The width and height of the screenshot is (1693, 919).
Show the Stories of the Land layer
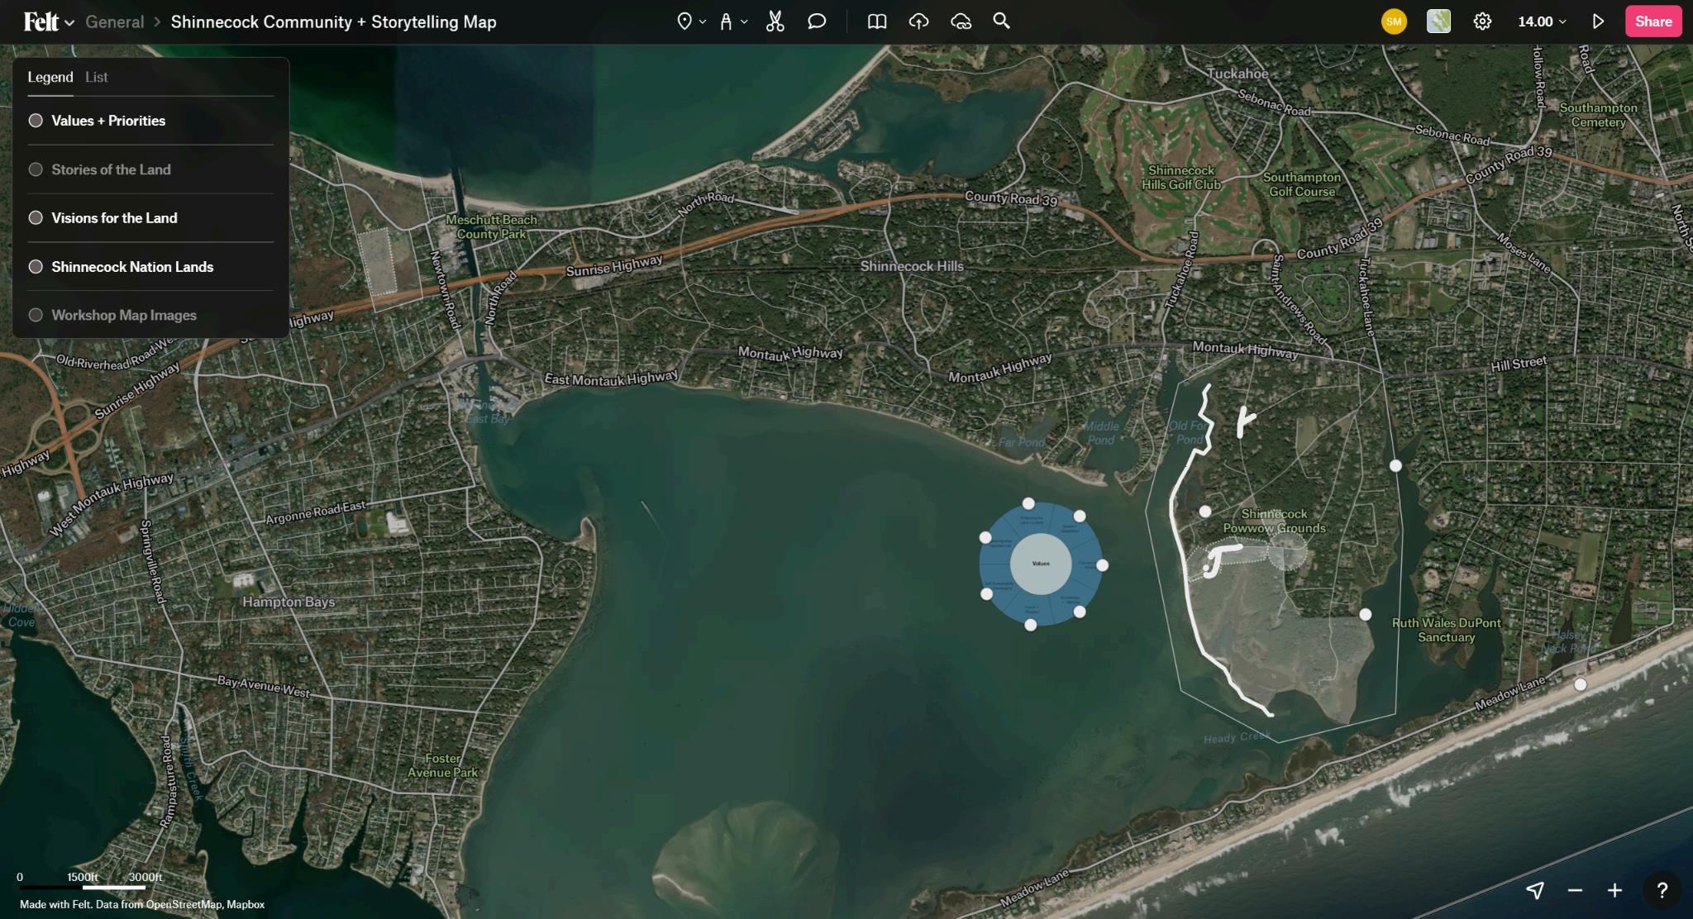point(36,169)
